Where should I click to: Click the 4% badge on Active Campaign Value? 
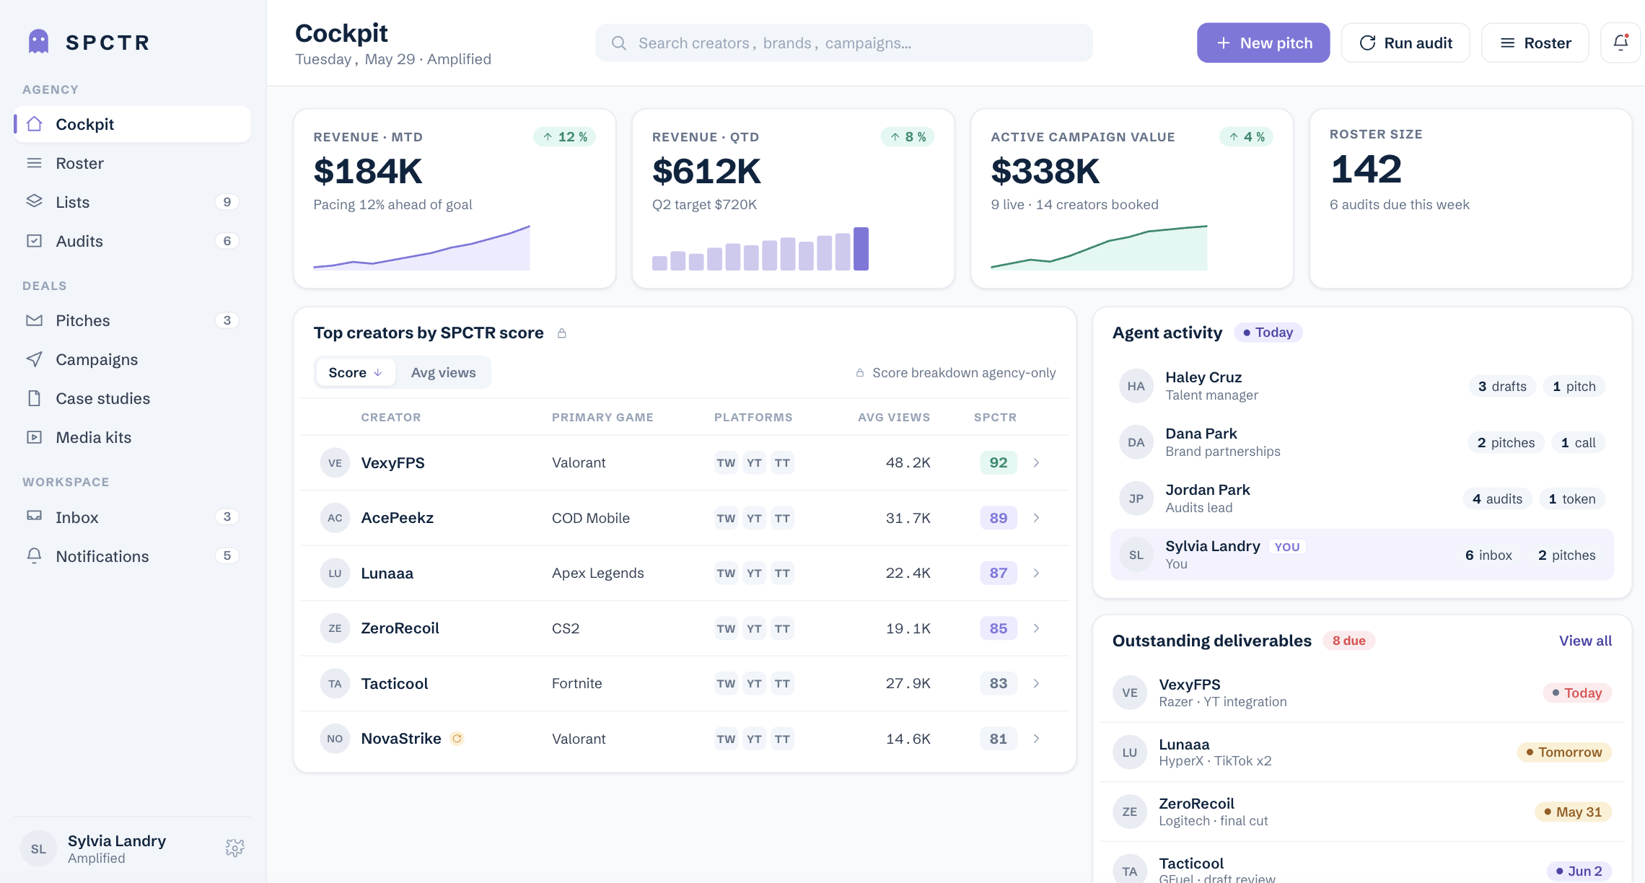click(x=1246, y=137)
